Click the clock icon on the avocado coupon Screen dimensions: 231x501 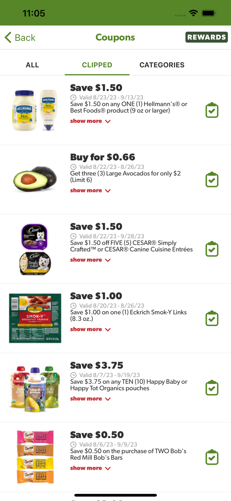coord(73,167)
